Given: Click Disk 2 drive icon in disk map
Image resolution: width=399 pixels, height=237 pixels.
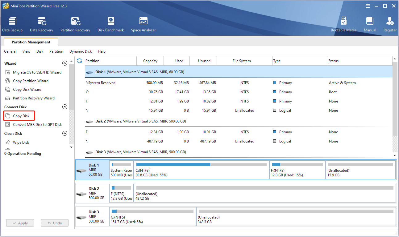Looking at the screenshot, I should point(81,194).
